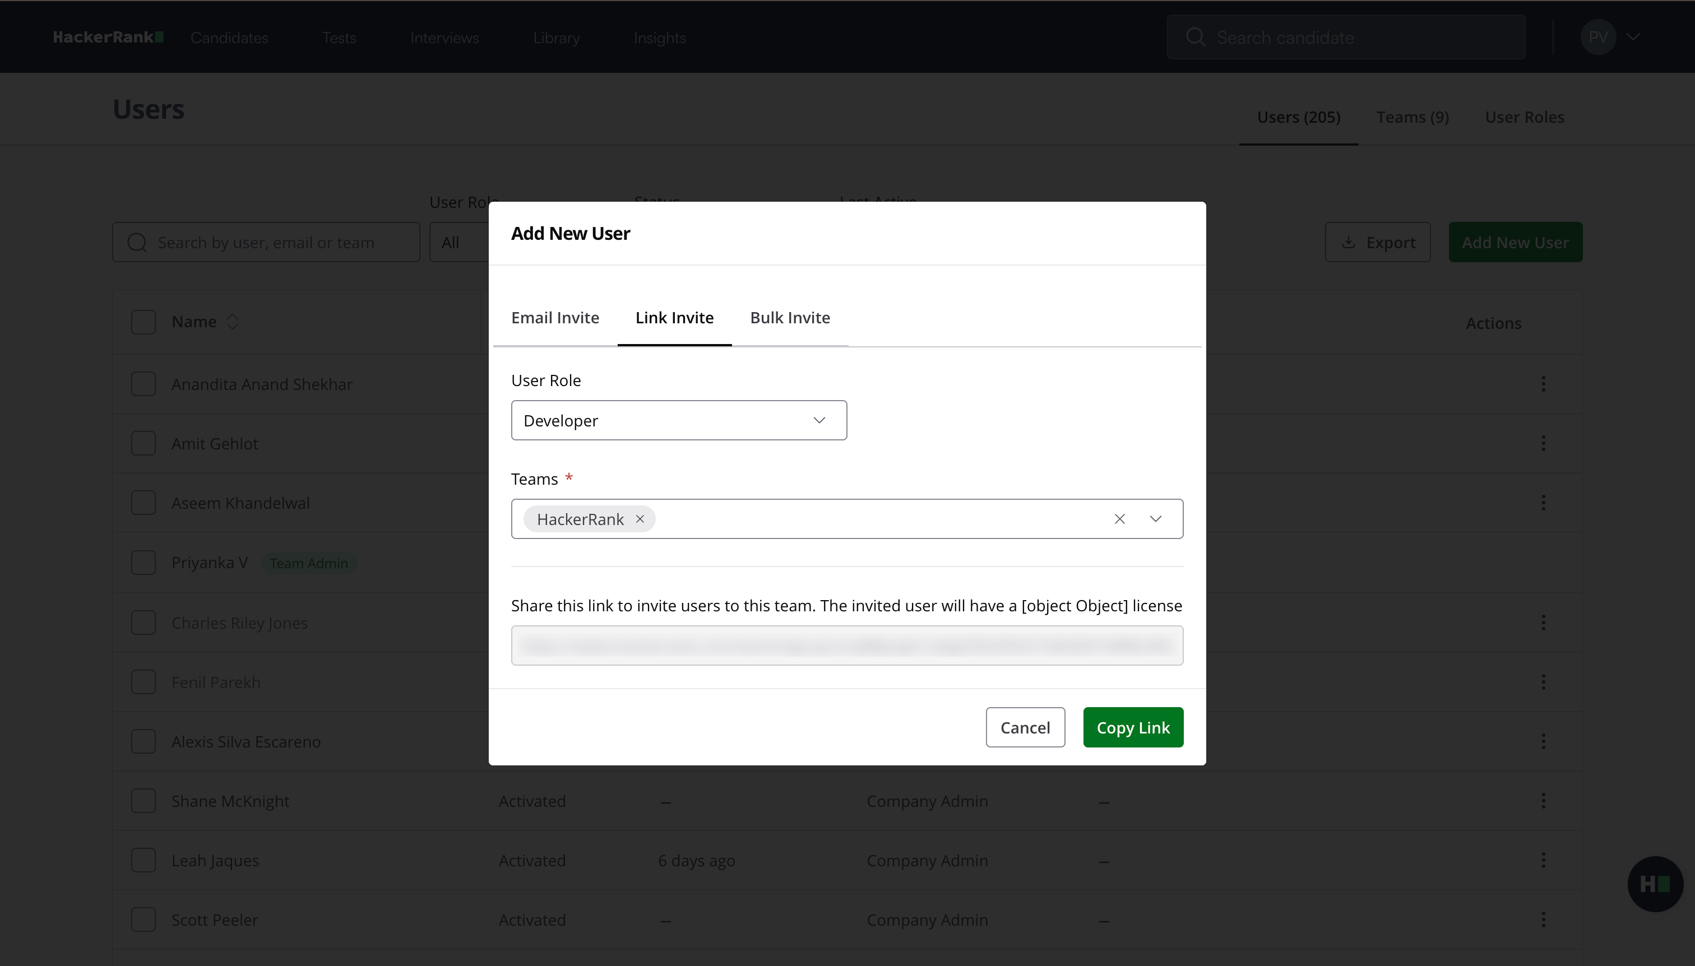Screen dimensions: 1695x966
Task: Click the Name column sort icon
Action: point(232,322)
